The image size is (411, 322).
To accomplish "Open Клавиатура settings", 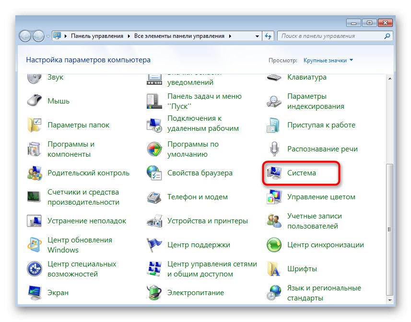I will [x=307, y=77].
